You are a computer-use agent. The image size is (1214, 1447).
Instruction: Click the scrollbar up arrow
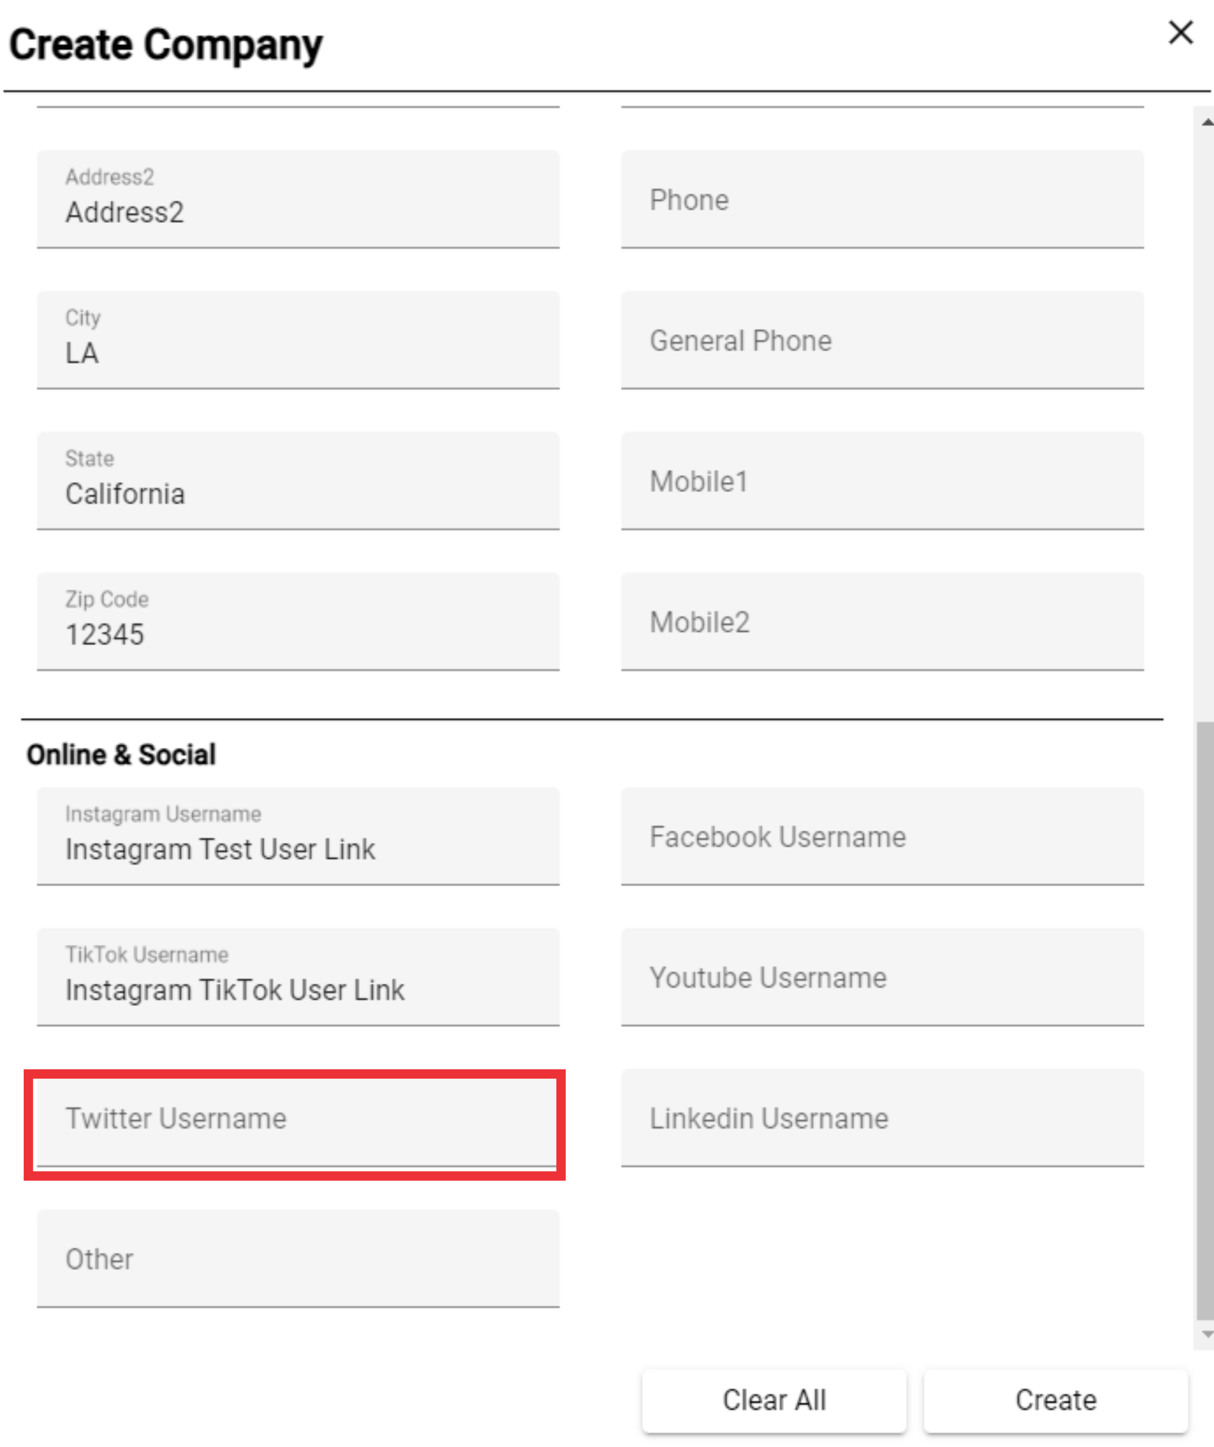point(1207,122)
